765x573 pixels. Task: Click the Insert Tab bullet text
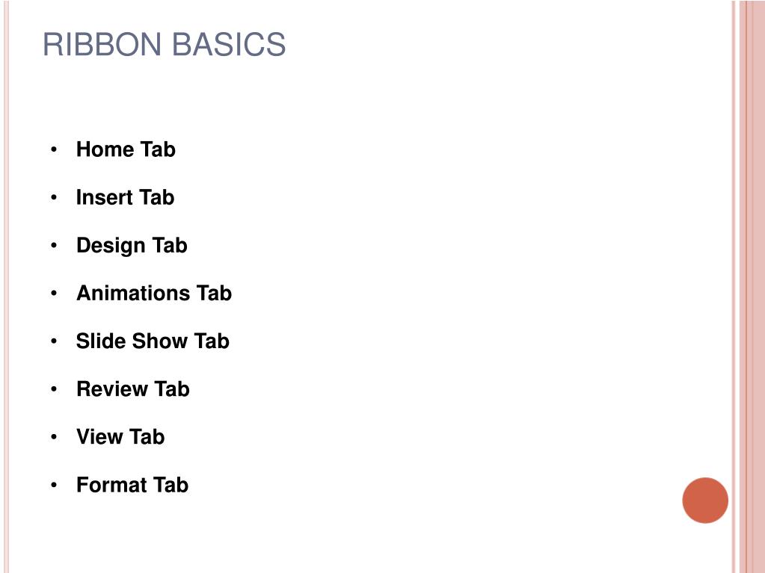pos(126,197)
